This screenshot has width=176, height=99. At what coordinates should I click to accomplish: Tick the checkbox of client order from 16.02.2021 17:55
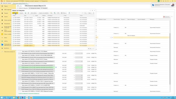coord(21,51)
